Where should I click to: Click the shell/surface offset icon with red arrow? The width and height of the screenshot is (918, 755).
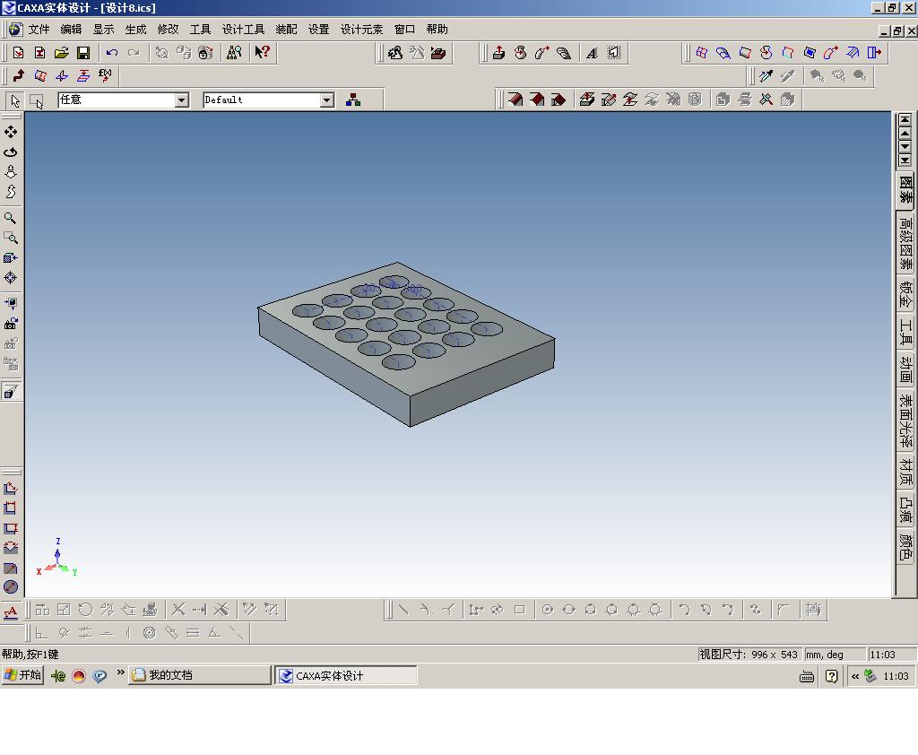[x=587, y=100]
